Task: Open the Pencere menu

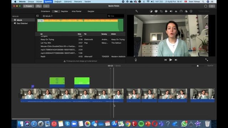Action: tap(78, 1)
